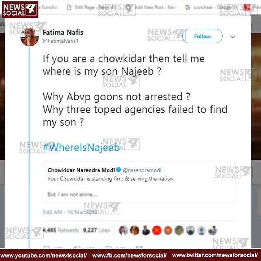Click the @narendramodi handle
Image resolution: width=261 pixels, height=261 pixels.
pos(142,170)
